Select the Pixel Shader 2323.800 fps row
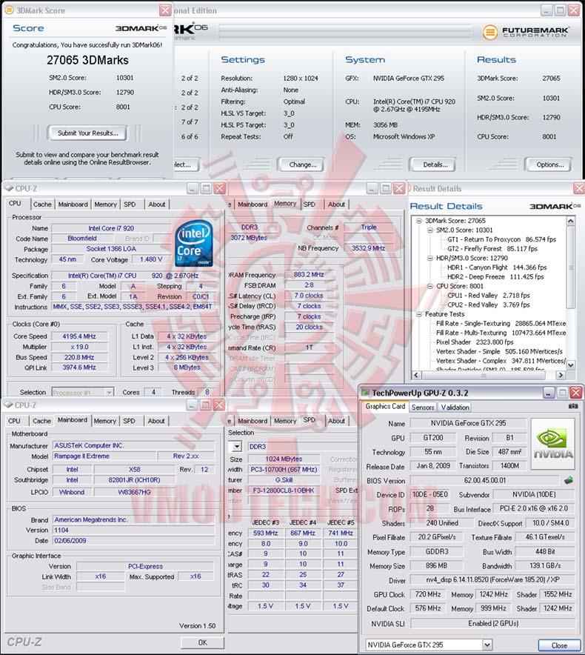This screenshot has height=655, width=585. [x=475, y=342]
